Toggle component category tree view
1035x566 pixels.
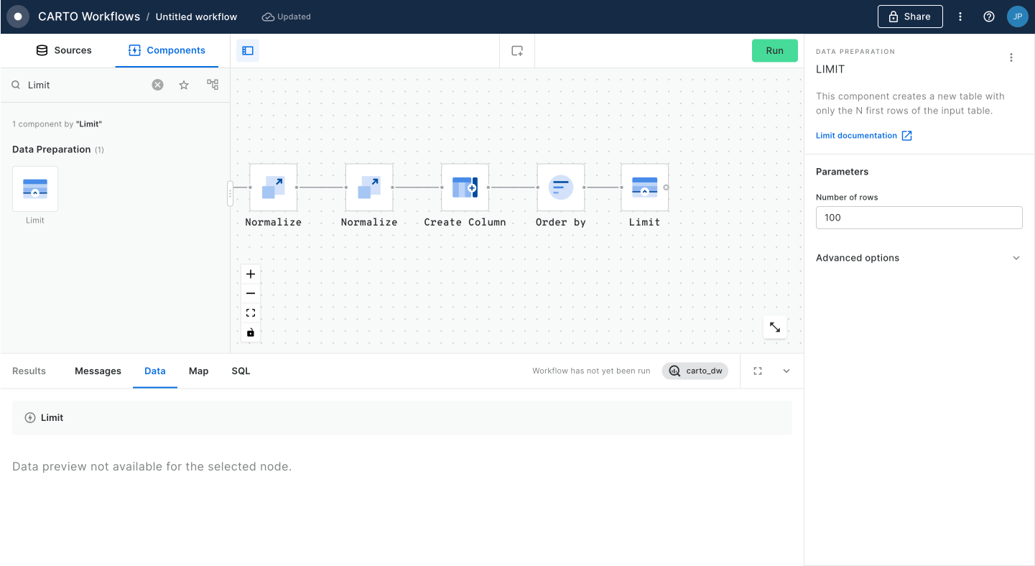213,85
